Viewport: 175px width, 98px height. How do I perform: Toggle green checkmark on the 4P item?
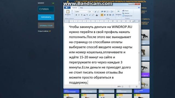[82, 95]
